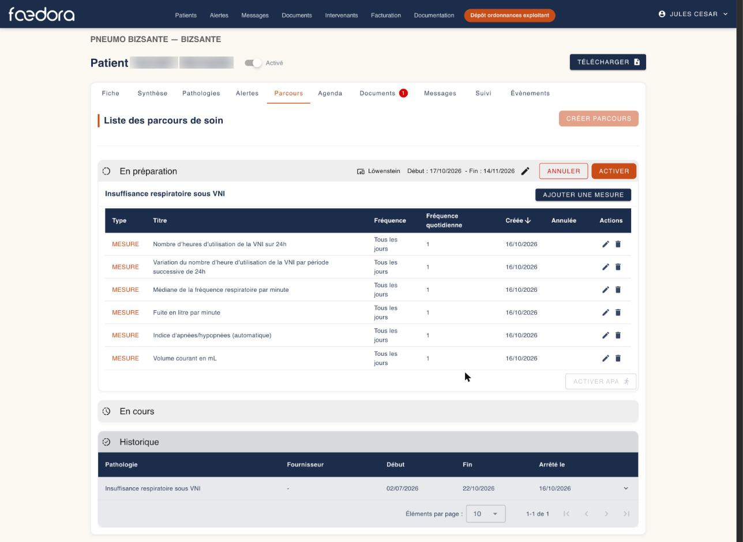Screen dimensions: 743x542
Task: Delete the 'Médiane de la fréquence respiratoire' measure
Action: [x=618, y=289]
